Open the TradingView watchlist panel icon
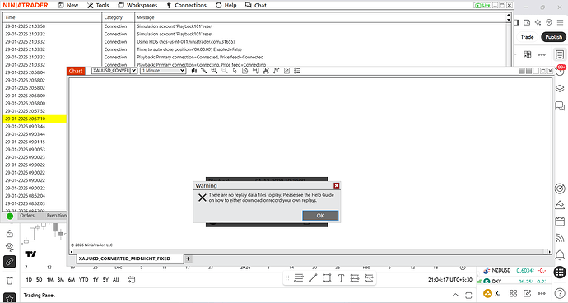Screen dimensions: 568x303 [x=560, y=54]
